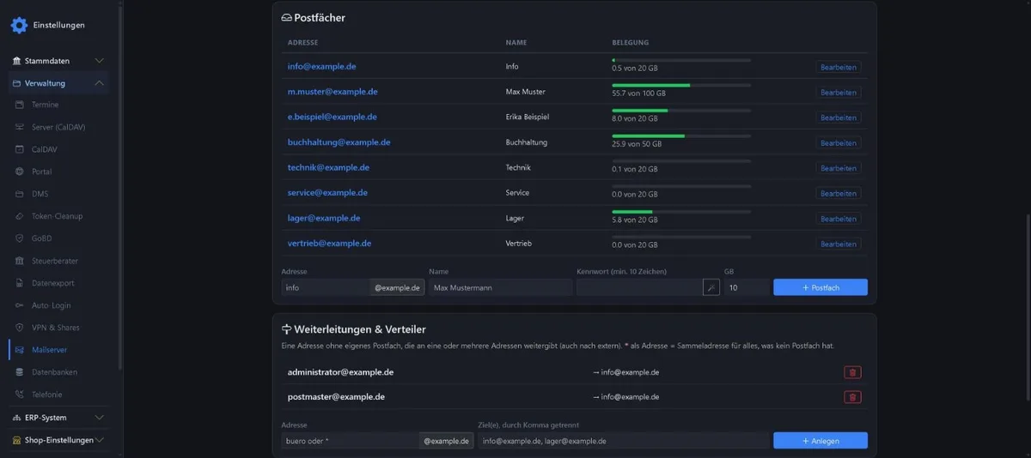Open the buchhaltung@example.de address link
This screenshot has width=1031, height=458.
point(339,142)
